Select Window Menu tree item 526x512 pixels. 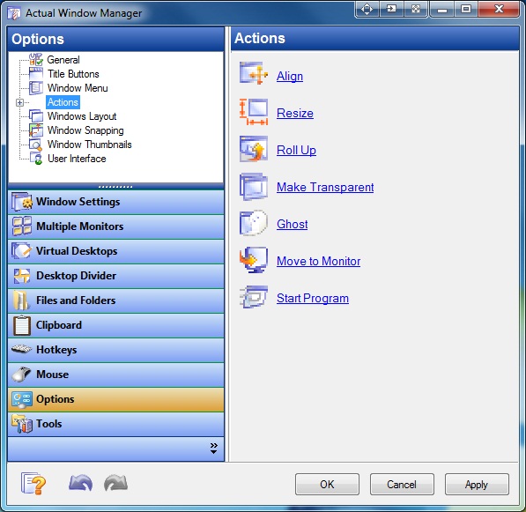(78, 88)
